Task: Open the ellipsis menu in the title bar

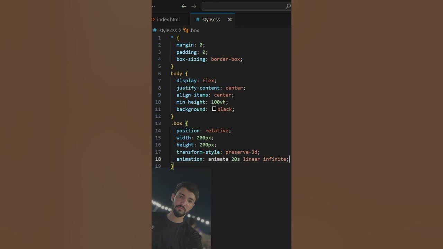Action: click(153, 6)
